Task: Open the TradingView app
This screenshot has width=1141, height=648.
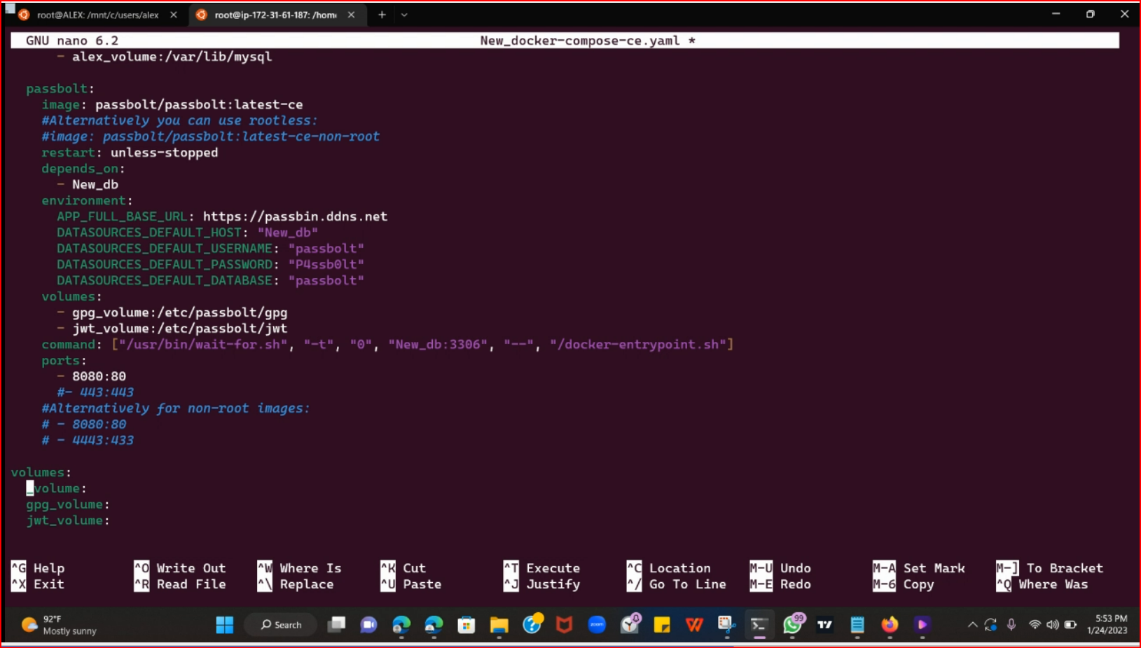Action: pos(824,625)
